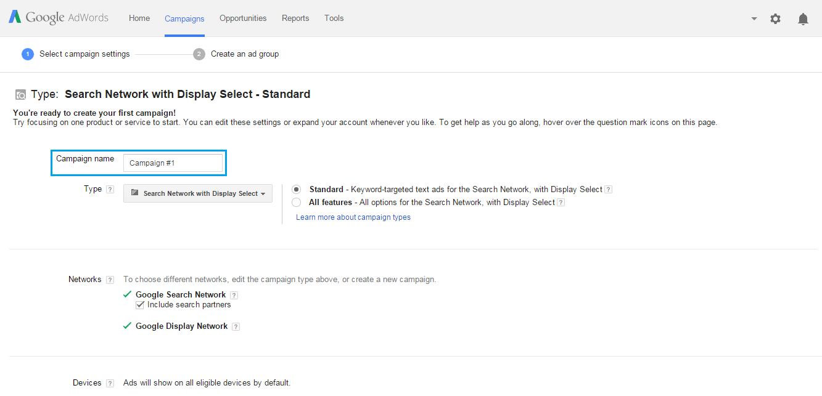Image resolution: width=822 pixels, height=396 pixels.
Task: Click step 2 Create an ad group
Action: coord(236,54)
